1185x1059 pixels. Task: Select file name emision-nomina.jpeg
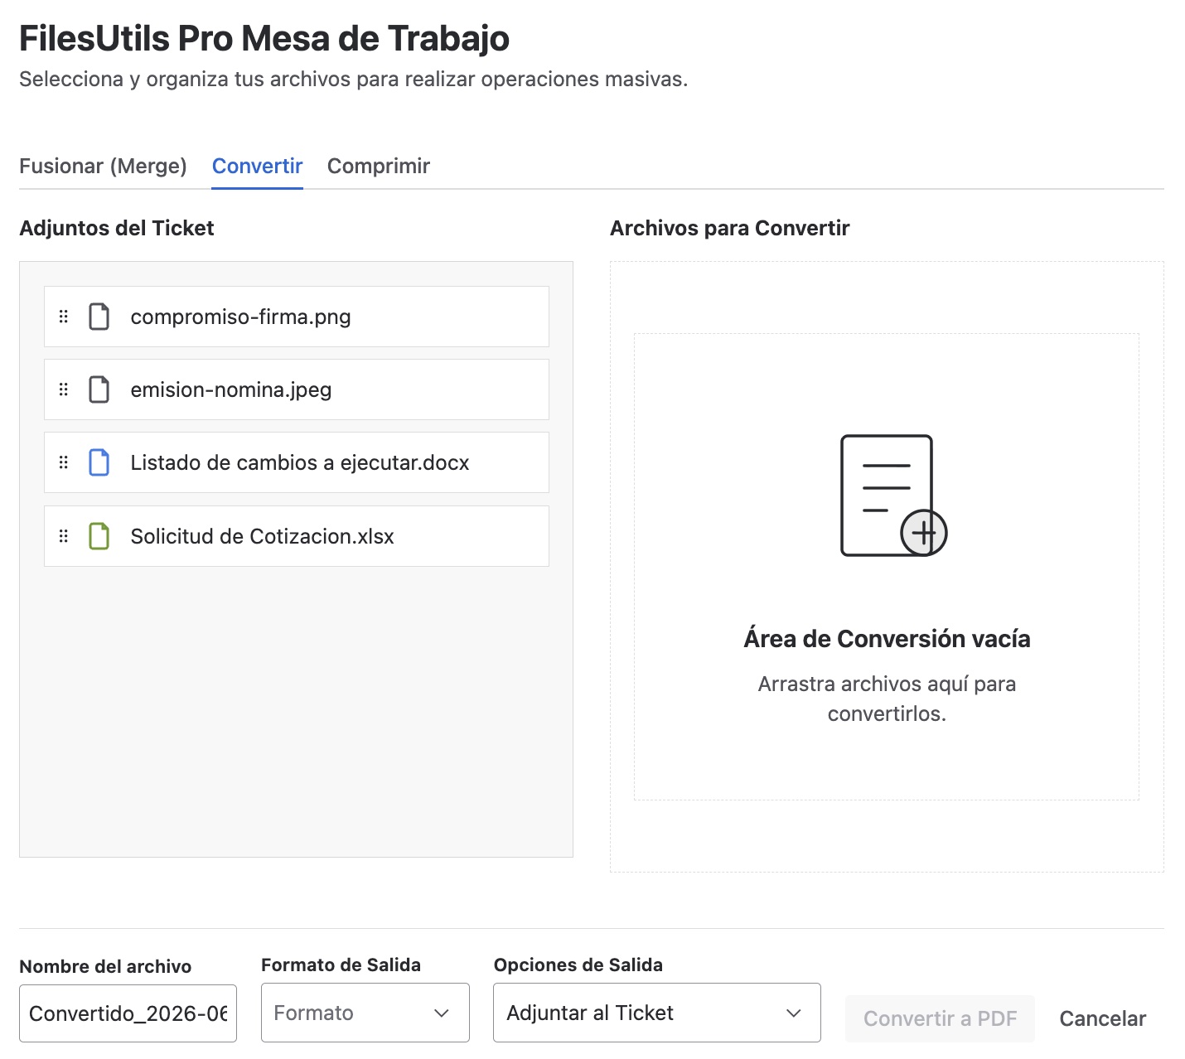coord(231,389)
